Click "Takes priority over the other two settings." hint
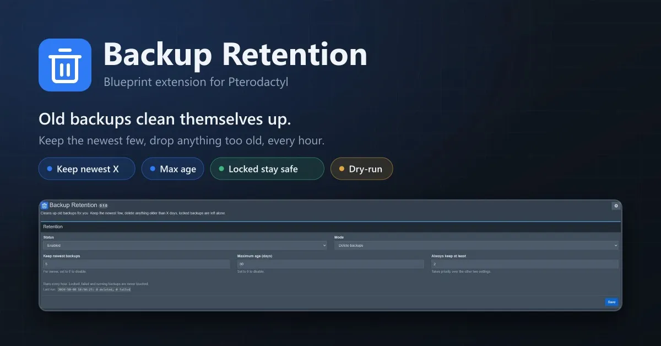The image size is (661, 346). (461, 272)
